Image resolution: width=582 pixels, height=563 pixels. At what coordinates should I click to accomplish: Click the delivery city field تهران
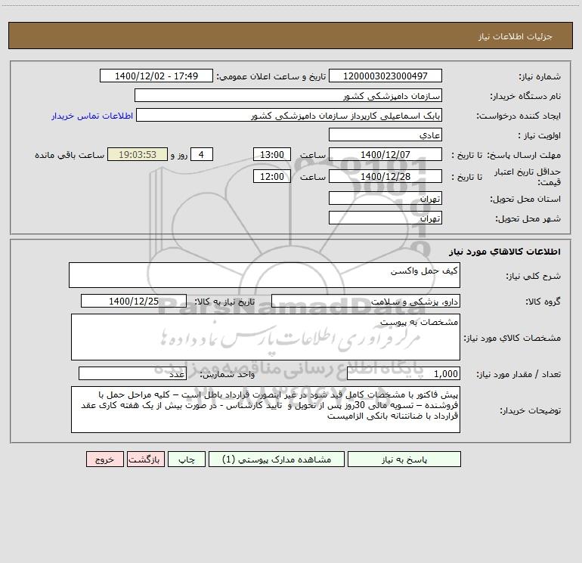(x=385, y=218)
